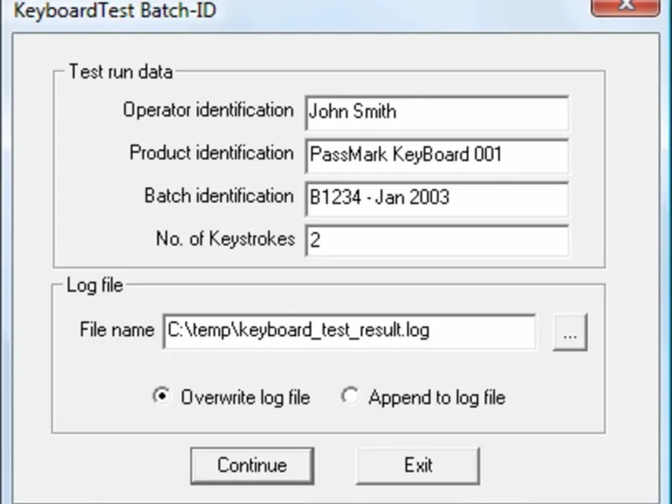Edit the Batch identification field
The height and width of the screenshot is (504, 672).
437,198
